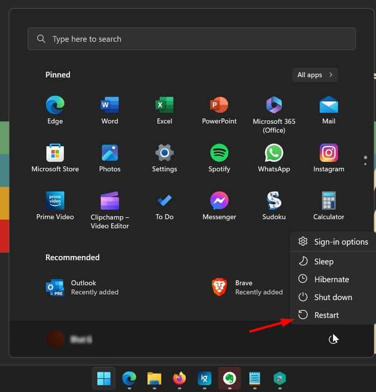Open the Photos app
The width and height of the screenshot is (376, 392).
coord(110,158)
